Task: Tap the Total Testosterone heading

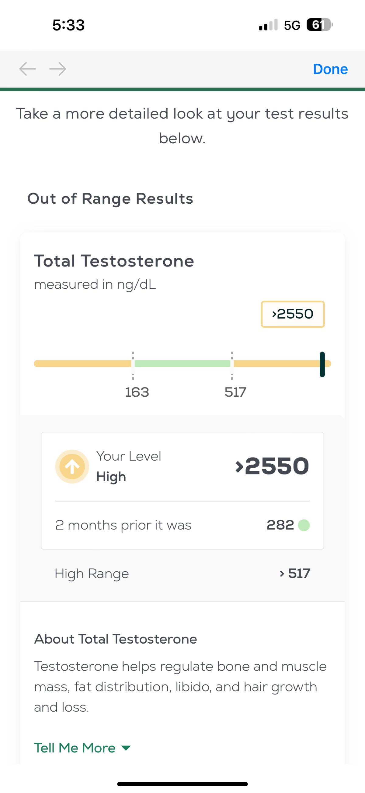Action: (x=114, y=261)
